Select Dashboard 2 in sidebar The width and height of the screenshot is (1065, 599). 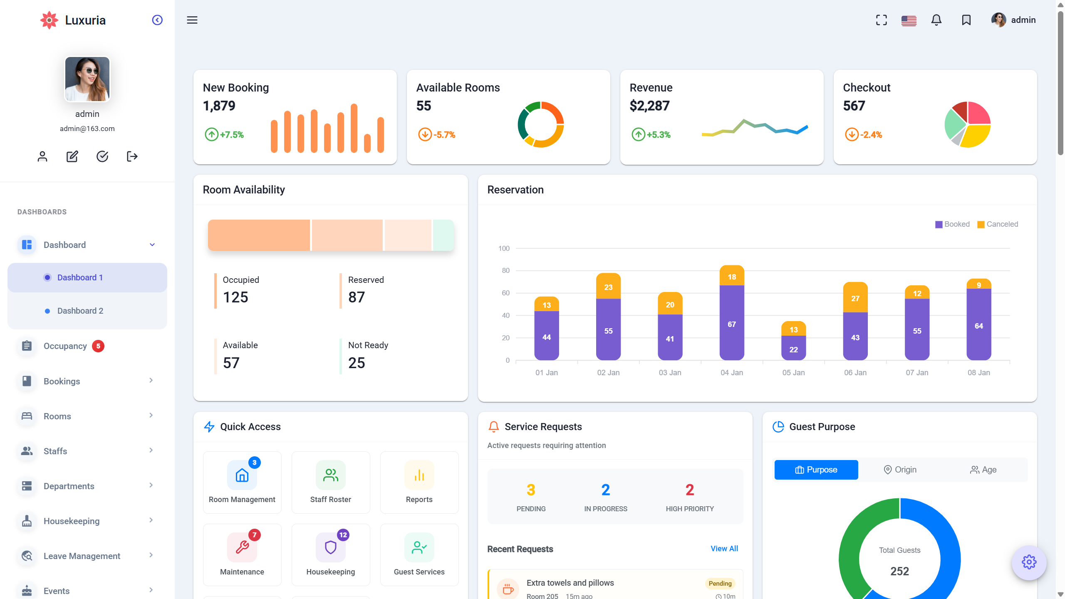87,311
